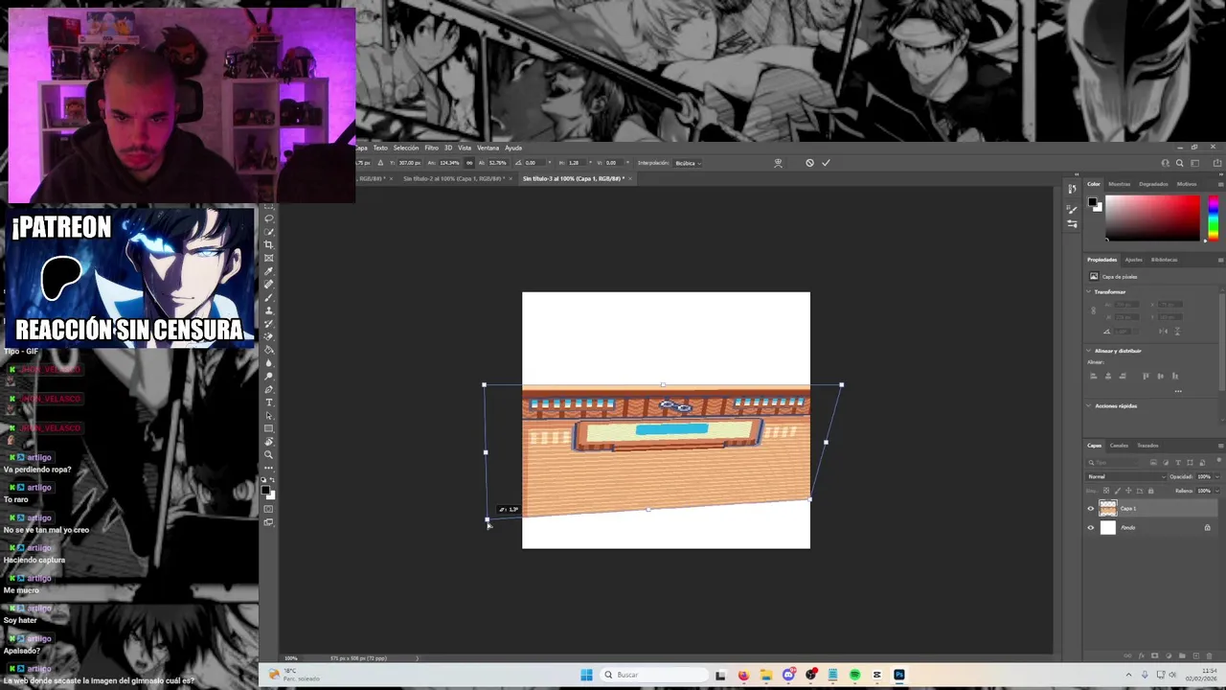Select the Path Selection tool
This screenshot has width=1226, height=690.
tap(268, 415)
